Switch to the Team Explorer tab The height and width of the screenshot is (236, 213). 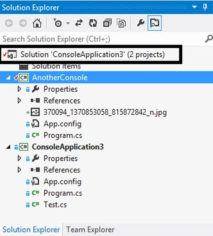pos(90,229)
